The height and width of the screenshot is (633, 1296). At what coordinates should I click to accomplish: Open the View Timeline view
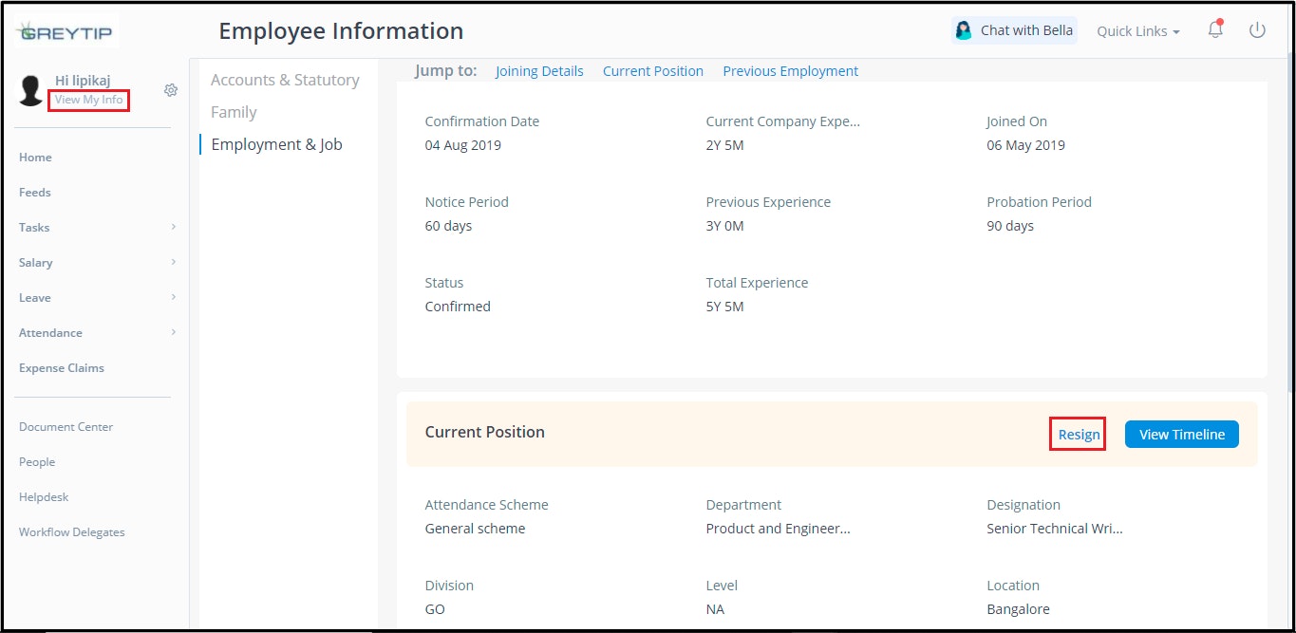click(1181, 434)
